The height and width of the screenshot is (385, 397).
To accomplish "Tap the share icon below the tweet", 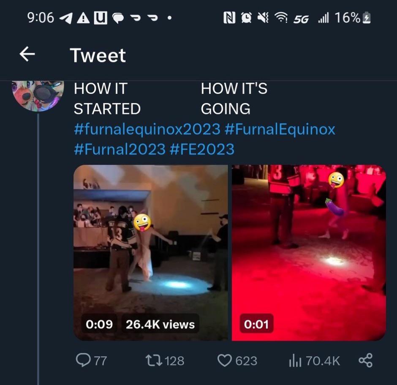I will pos(365,360).
